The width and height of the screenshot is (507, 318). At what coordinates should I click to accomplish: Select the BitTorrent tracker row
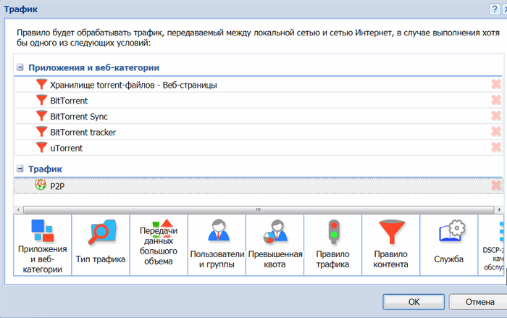coord(83,132)
